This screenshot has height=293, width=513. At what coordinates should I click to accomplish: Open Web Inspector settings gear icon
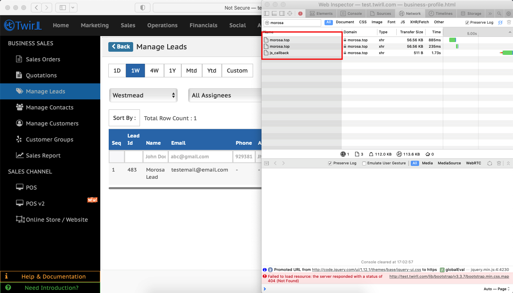click(508, 14)
